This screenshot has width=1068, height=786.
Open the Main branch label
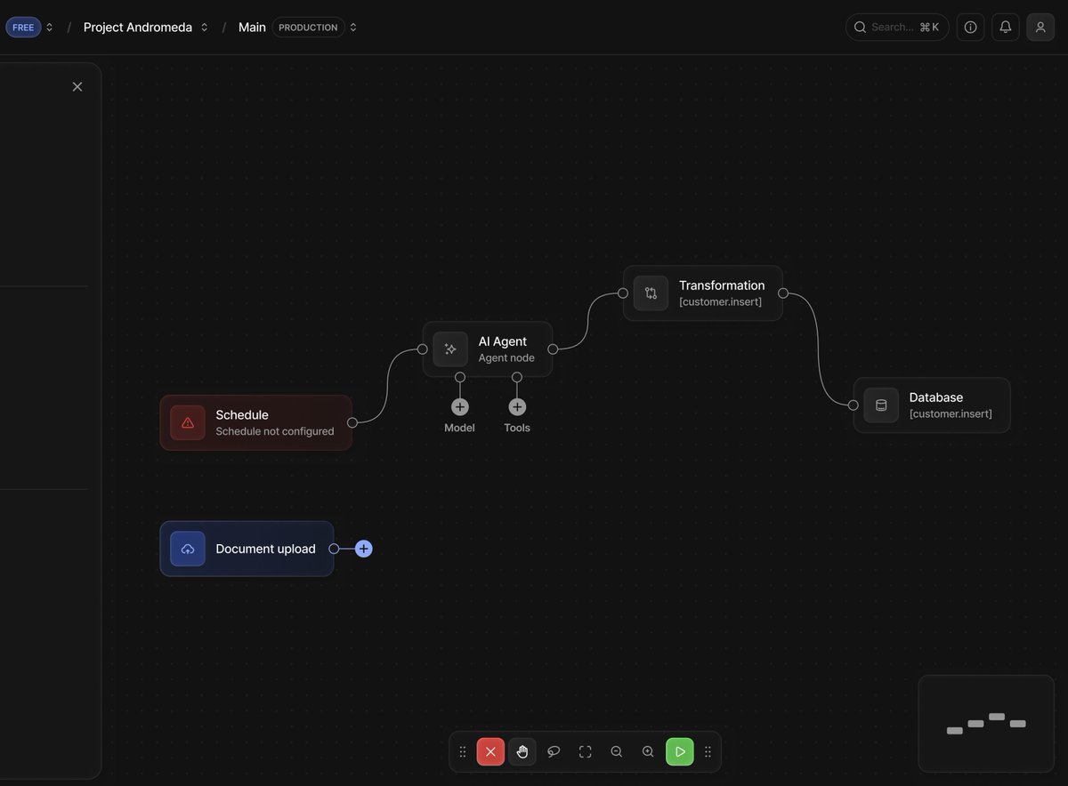point(252,28)
